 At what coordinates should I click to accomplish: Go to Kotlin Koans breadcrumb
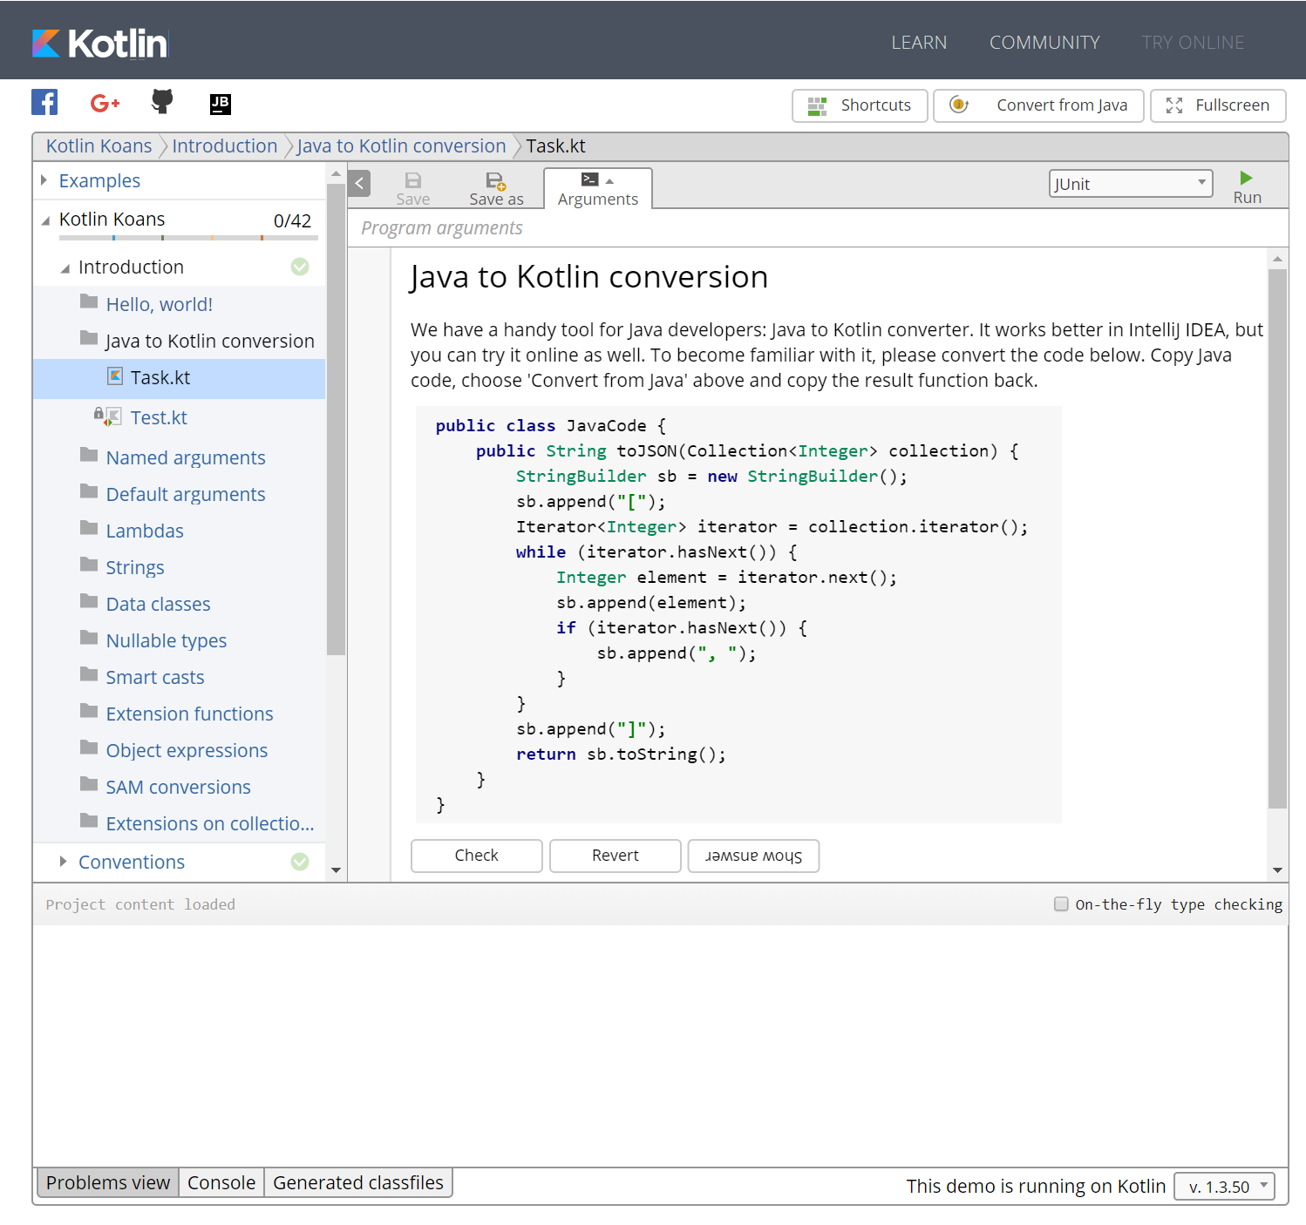(x=99, y=146)
